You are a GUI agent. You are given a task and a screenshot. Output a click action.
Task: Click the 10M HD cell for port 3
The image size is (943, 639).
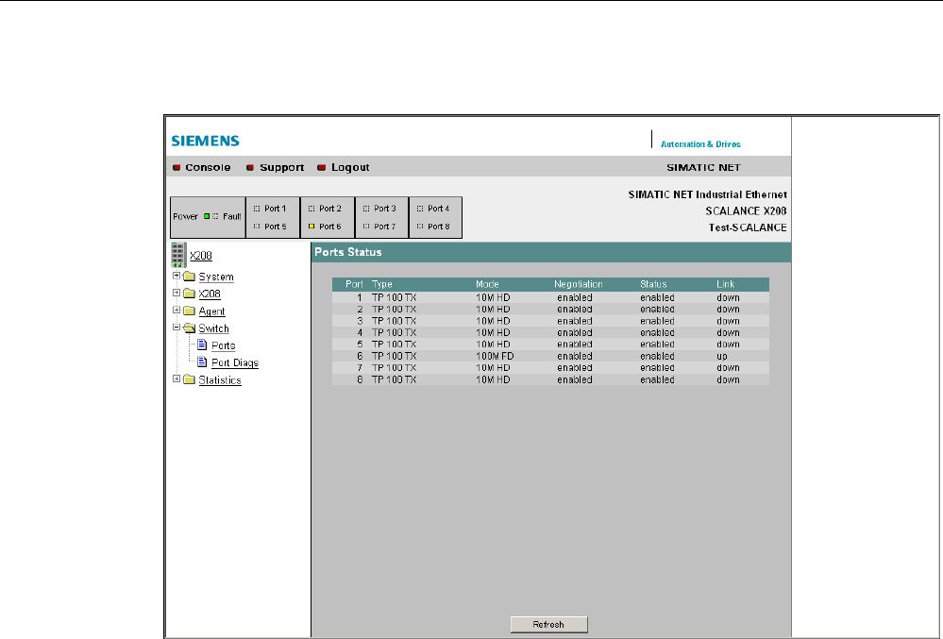tap(493, 321)
